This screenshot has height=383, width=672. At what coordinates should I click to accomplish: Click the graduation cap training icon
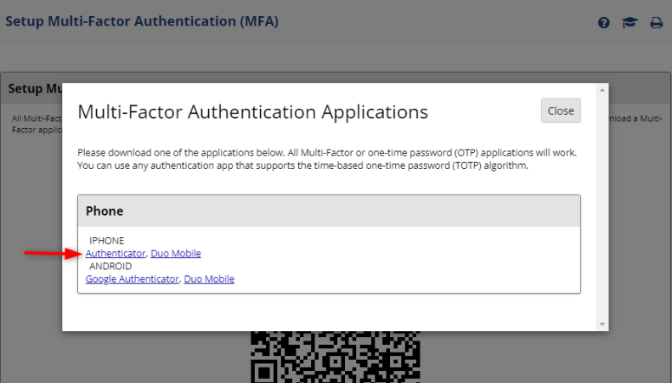(x=630, y=23)
